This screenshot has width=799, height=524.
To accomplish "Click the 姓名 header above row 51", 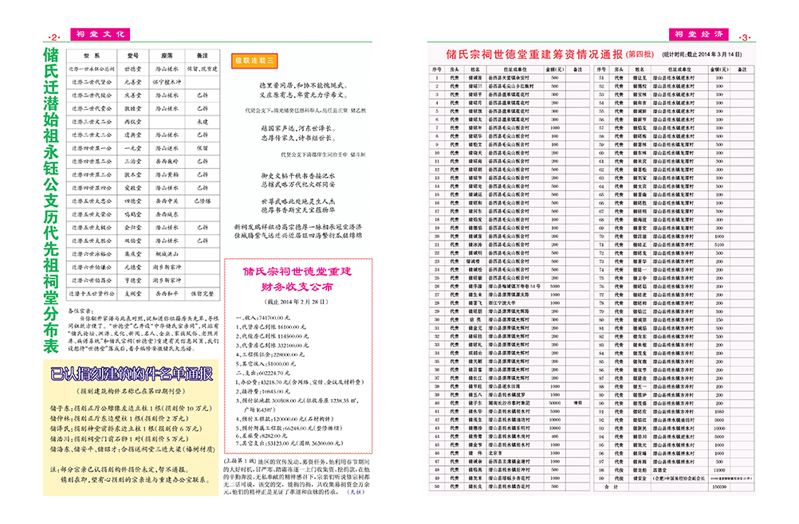I will pyautogui.click(x=640, y=70).
